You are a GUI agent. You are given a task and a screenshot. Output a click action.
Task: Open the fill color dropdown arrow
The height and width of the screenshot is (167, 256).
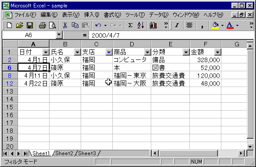pyautogui.click(x=222, y=25)
